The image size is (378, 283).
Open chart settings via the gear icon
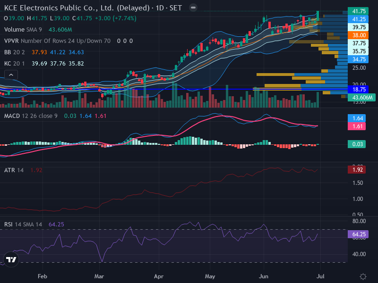click(x=363, y=276)
